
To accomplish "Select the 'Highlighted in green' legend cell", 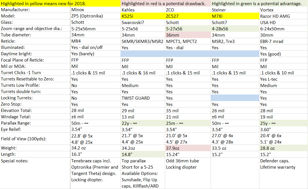I will tap(259, 4).
